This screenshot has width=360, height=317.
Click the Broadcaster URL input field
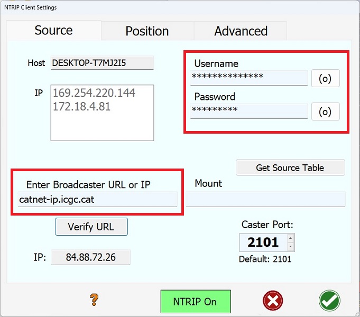[x=97, y=200]
